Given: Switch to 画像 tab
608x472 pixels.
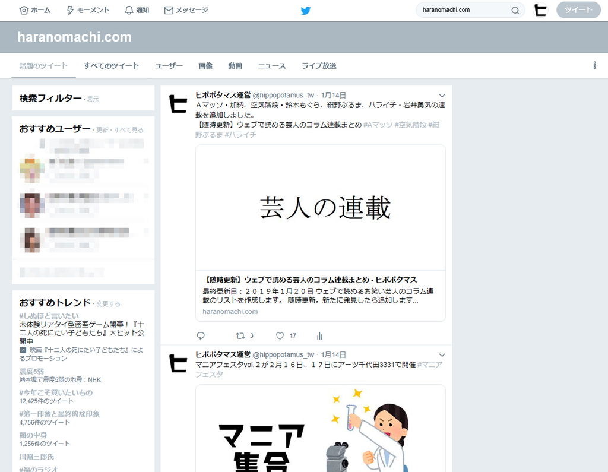Looking at the screenshot, I should click(205, 66).
